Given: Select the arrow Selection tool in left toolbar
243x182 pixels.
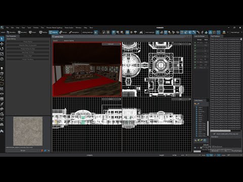Looking at the screenshot, I should [2, 39].
